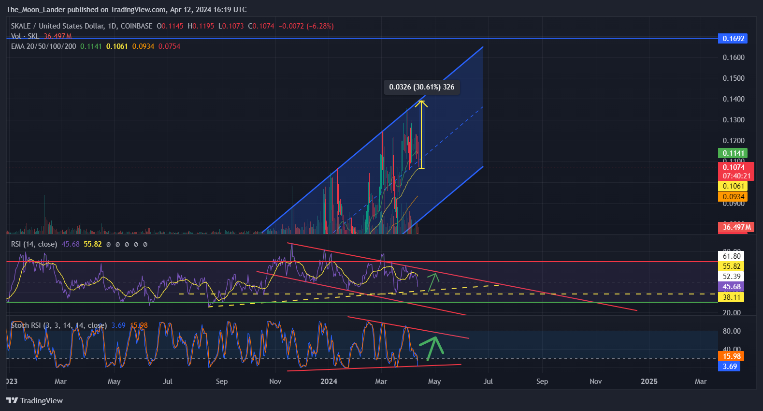This screenshot has height=411, width=763.
Task: Click the red 0.1074 current price tag
Action: 736,172
